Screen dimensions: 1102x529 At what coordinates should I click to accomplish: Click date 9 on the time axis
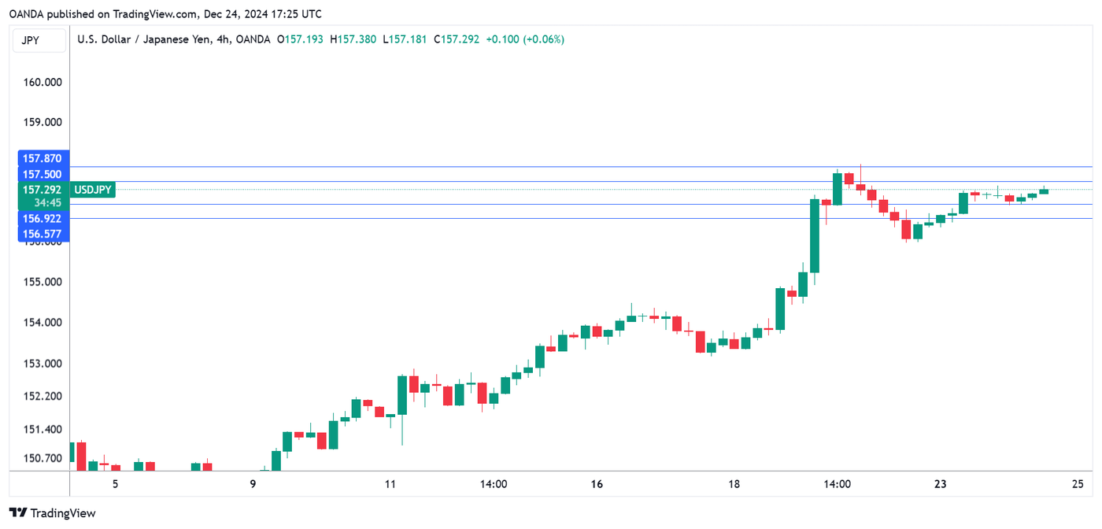[x=253, y=484]
